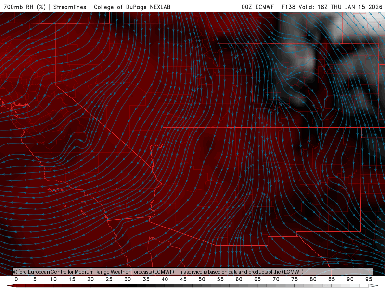Click the "65" colorbar scale label
The width and height of the screenshot is (385, 288).
257,279
